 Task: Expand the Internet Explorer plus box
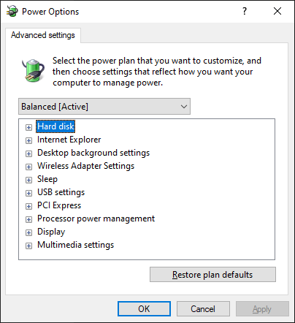pos(28,140)
